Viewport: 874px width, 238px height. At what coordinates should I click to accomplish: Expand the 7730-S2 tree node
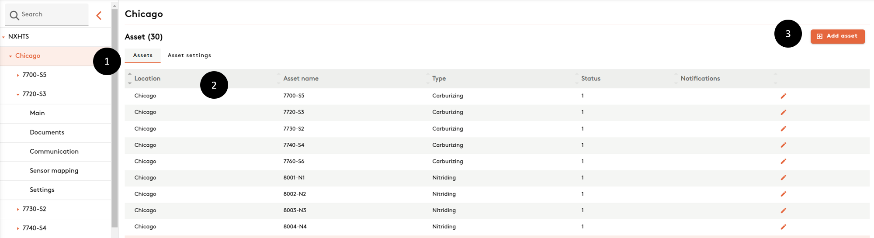pyautogui.click(x=17, y=210)
